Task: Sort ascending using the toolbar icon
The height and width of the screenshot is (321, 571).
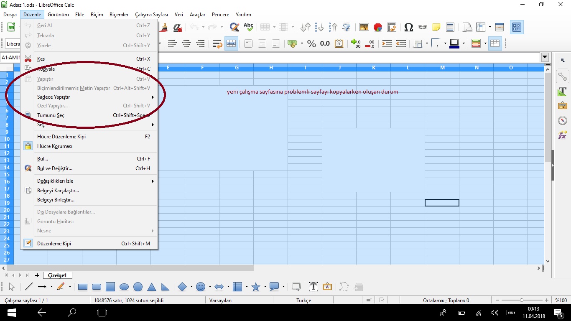Action: pyautogui.click(x=319, y=27)
